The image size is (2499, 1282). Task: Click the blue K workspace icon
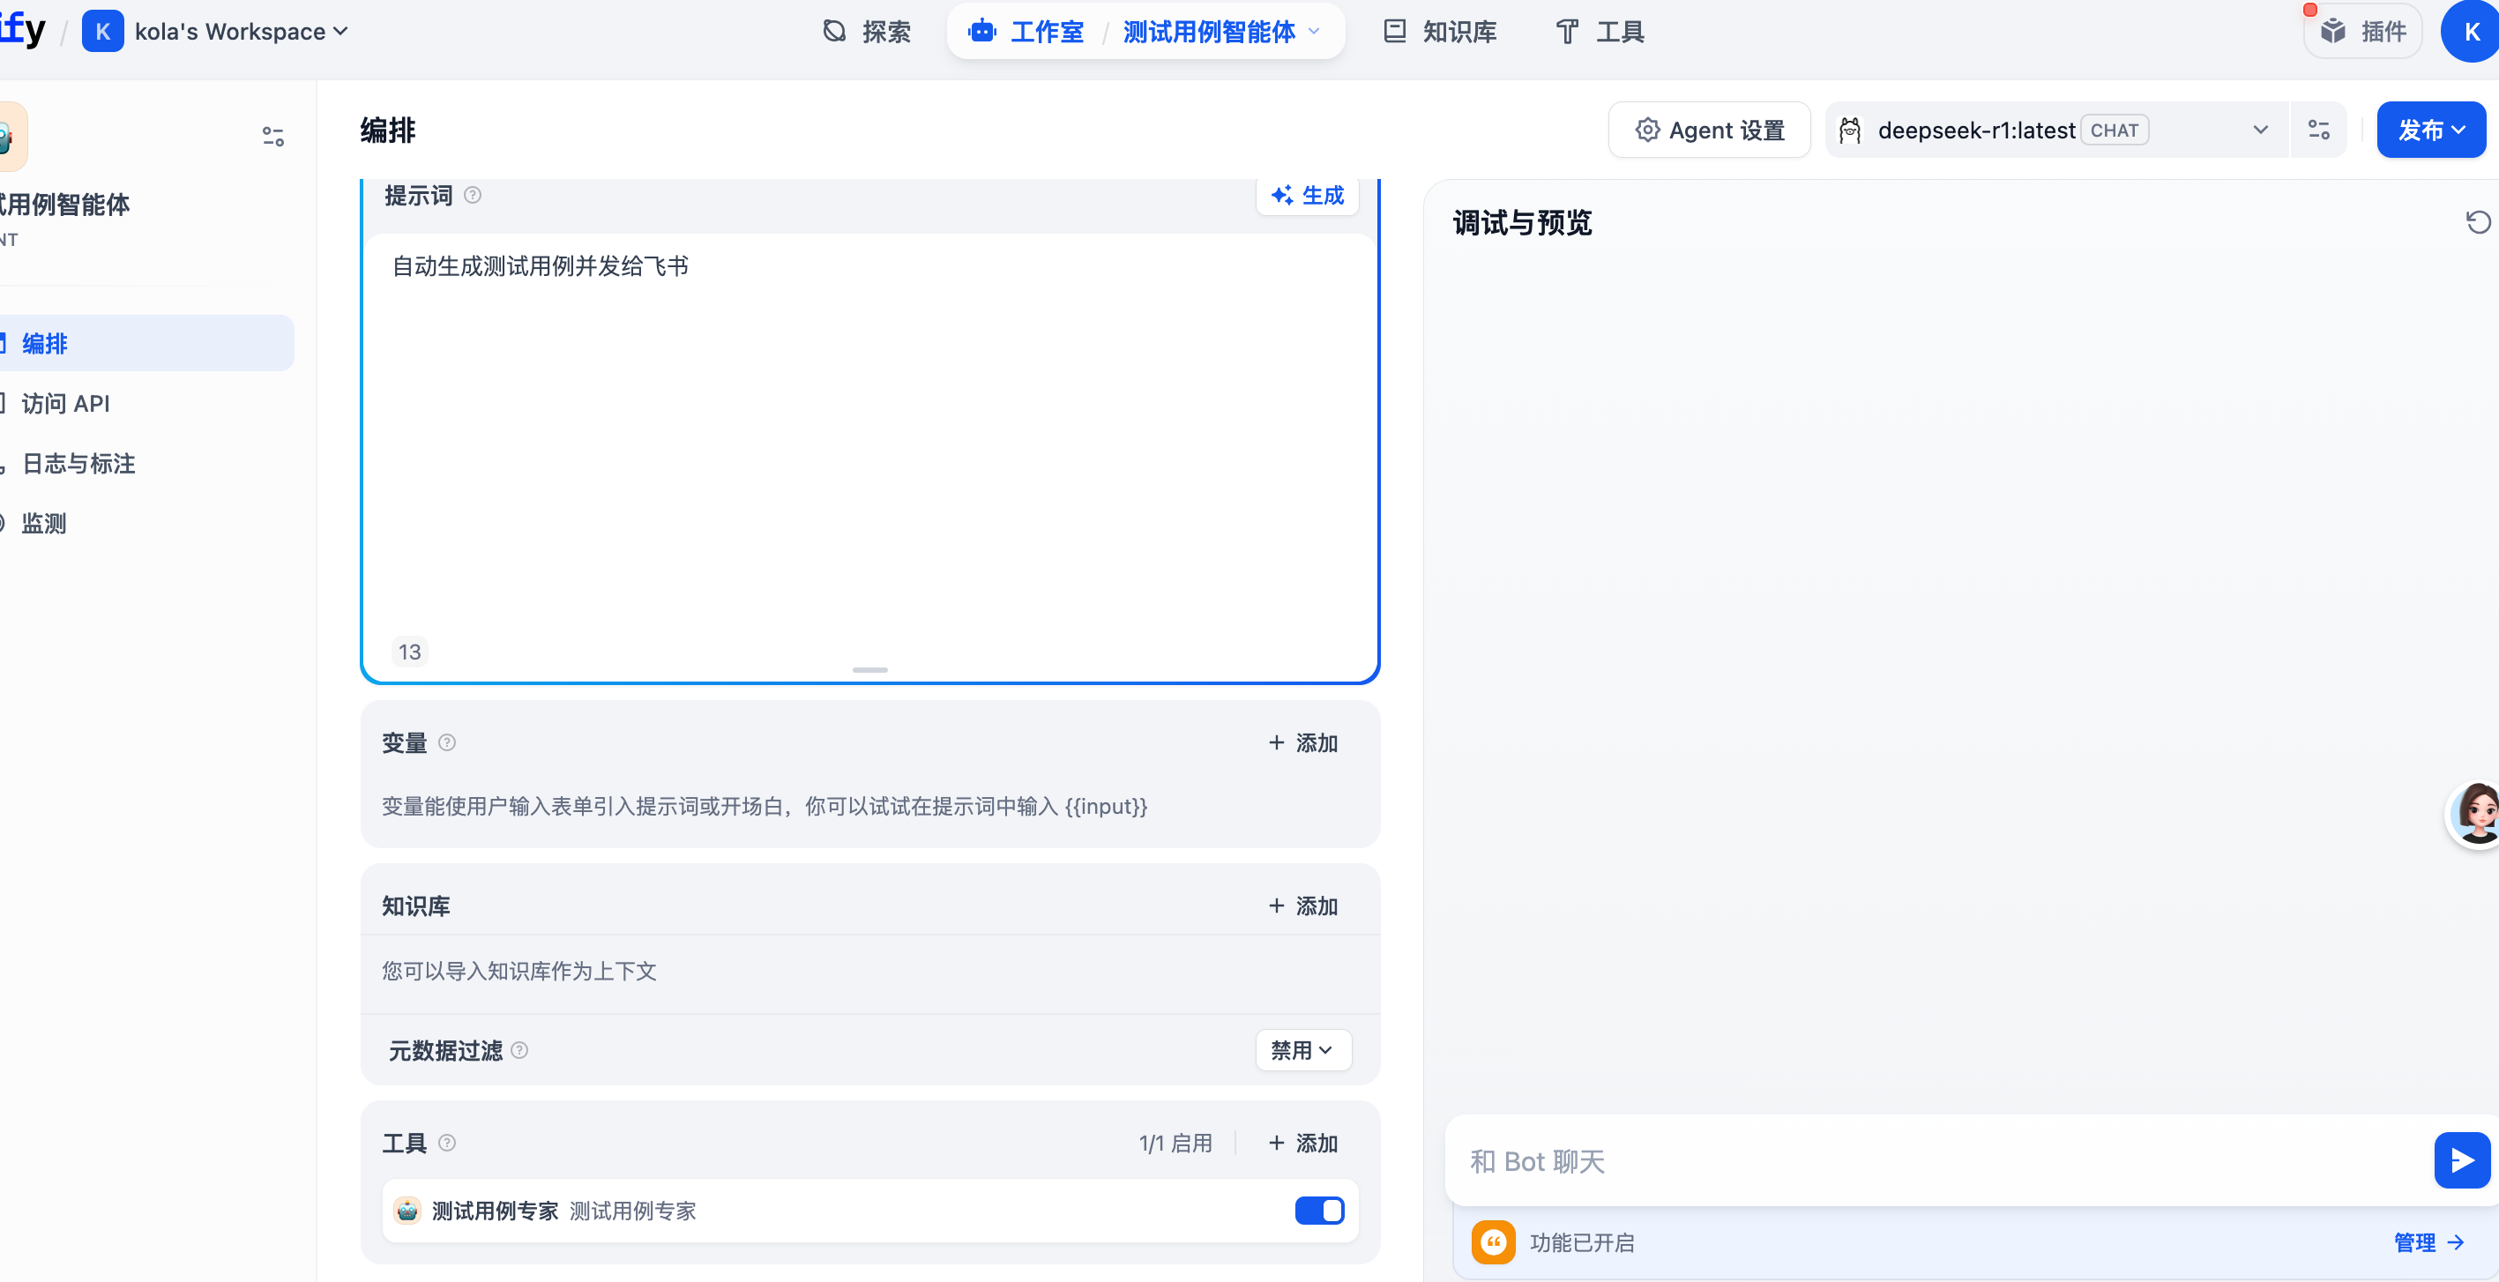(103, 32)
